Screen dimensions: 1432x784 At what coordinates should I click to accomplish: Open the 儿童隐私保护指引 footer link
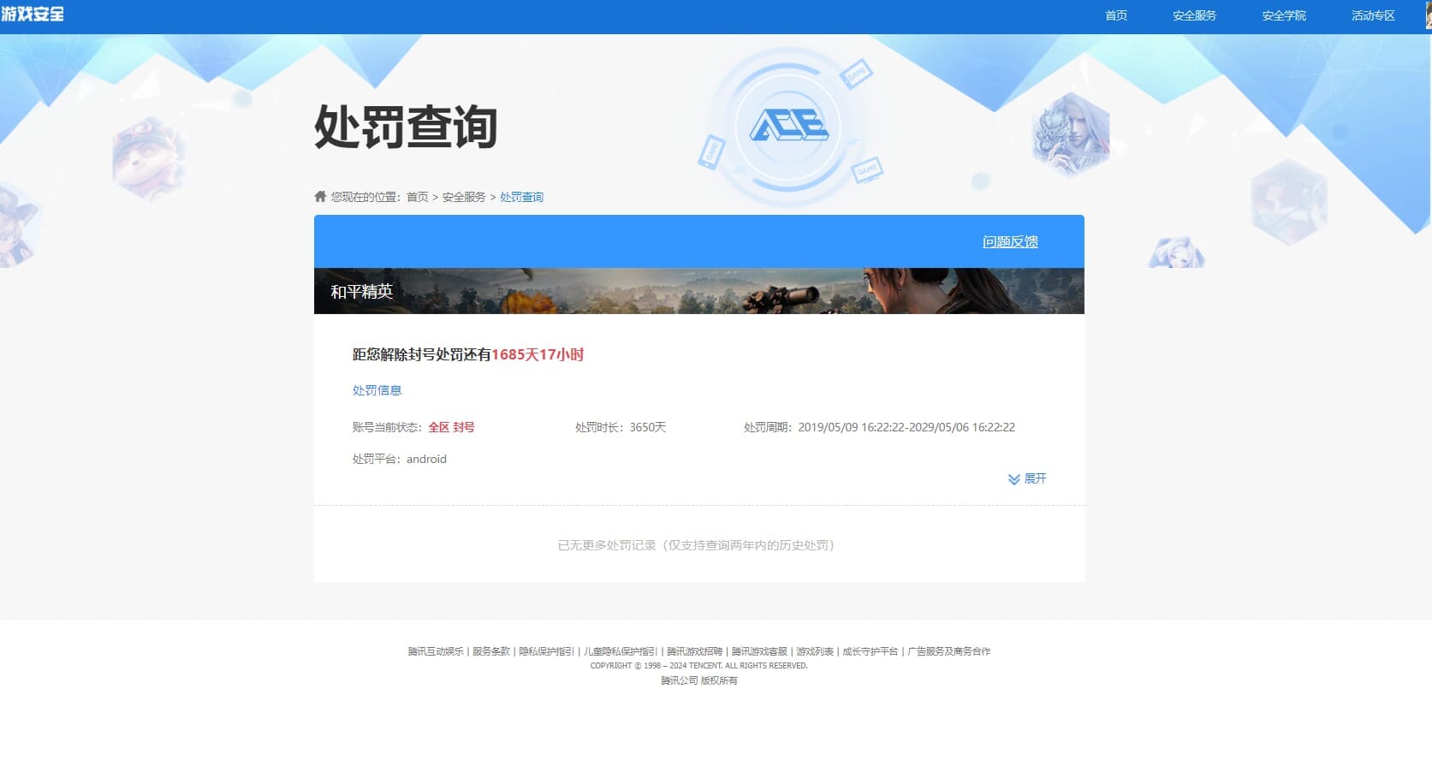click(621, 651)
